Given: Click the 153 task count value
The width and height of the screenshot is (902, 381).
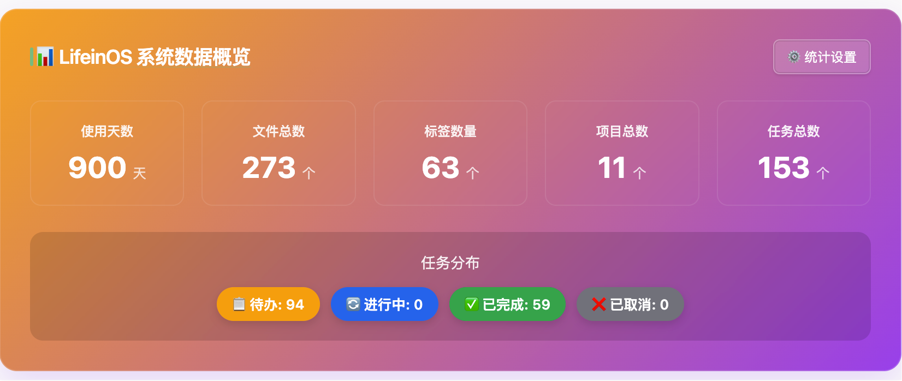Looking at the screenshot, I should point(784,168).
